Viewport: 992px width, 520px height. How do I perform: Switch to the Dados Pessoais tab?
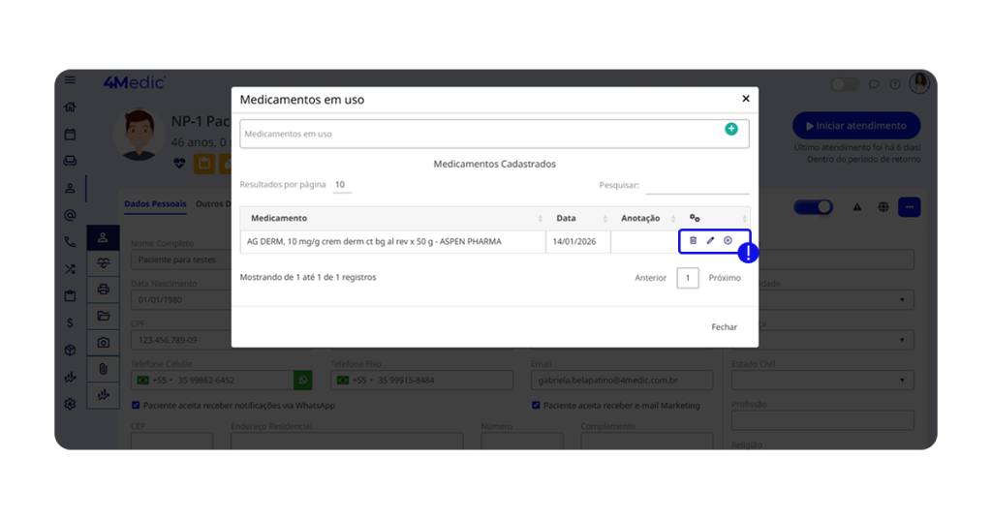click(x=155, y=204)
